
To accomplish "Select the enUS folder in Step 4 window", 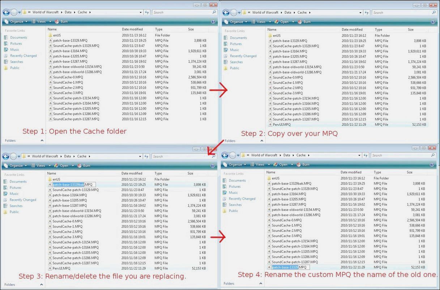I will point(276,178).
